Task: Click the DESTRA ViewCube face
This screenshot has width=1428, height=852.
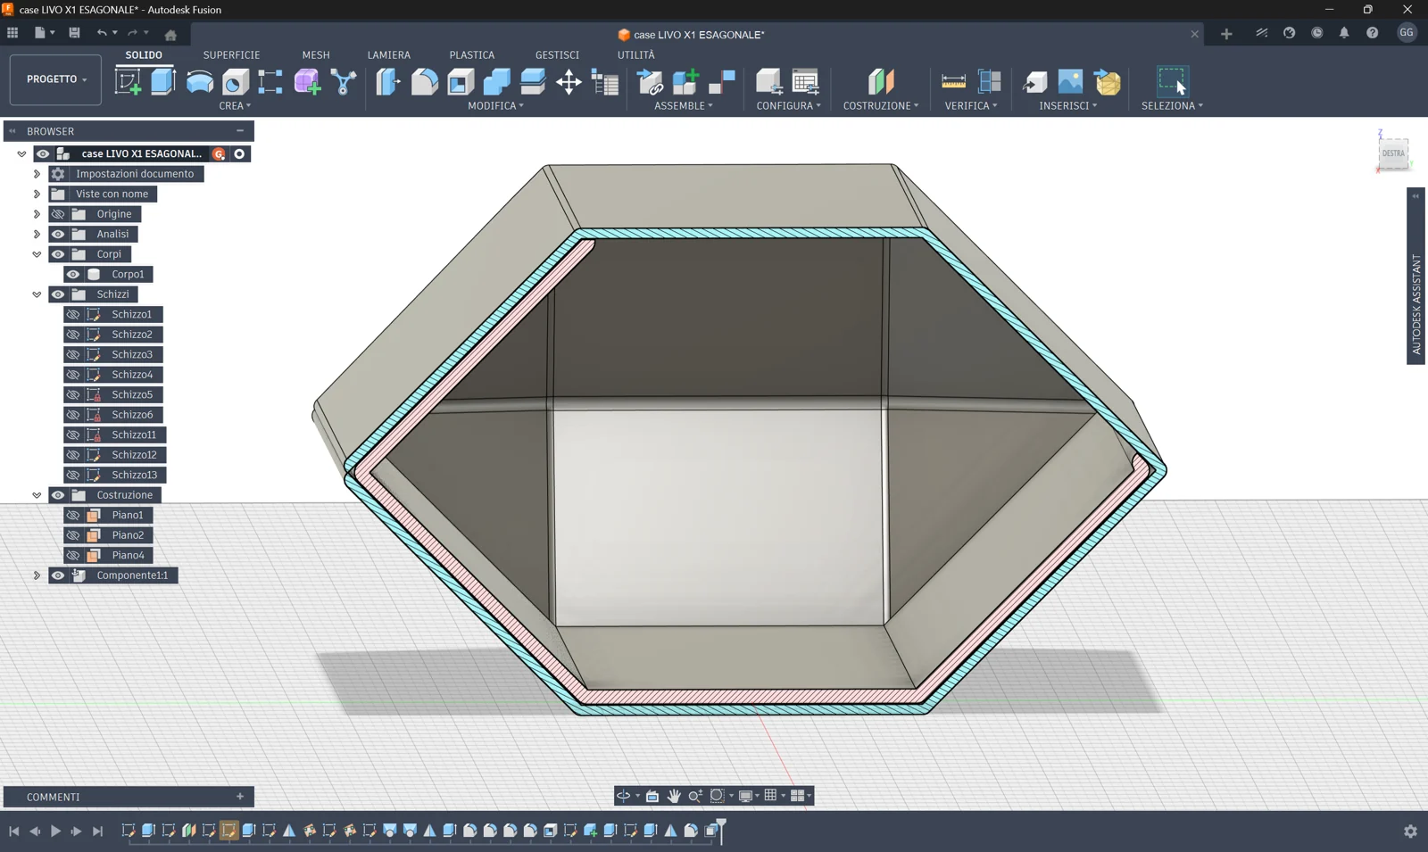Action: coord(1393,153)
